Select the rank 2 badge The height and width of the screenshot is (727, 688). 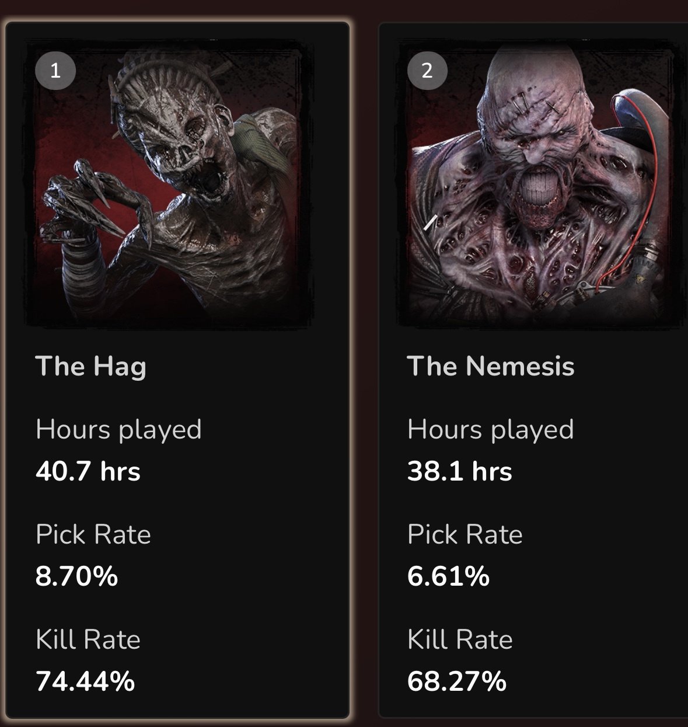427,71
